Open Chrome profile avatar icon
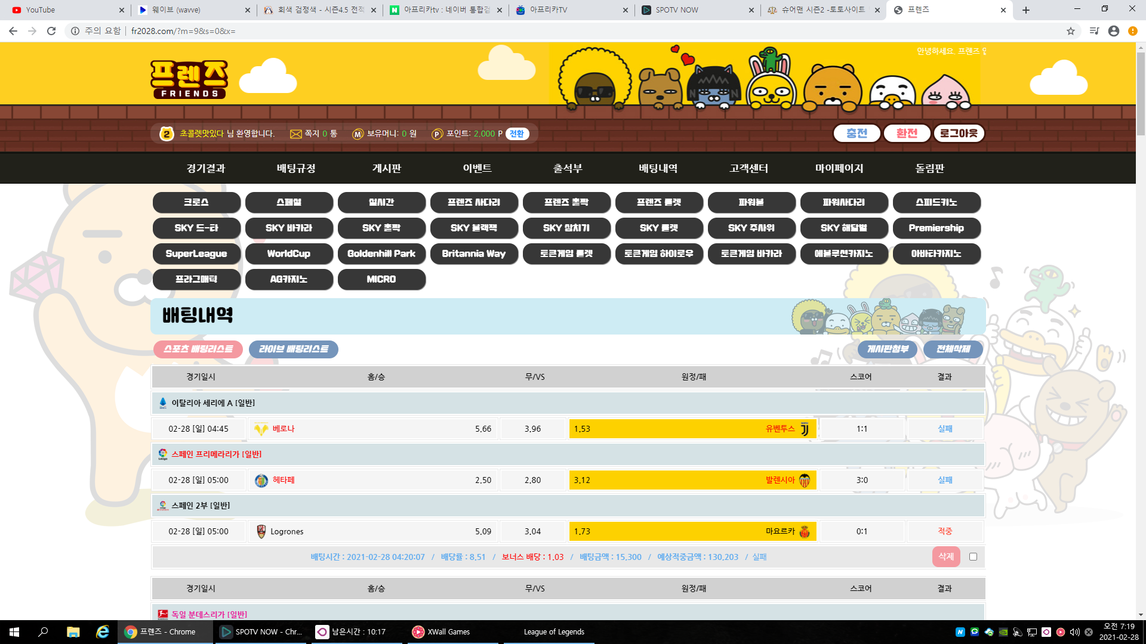1146x644 pixels. [1113, 31]
